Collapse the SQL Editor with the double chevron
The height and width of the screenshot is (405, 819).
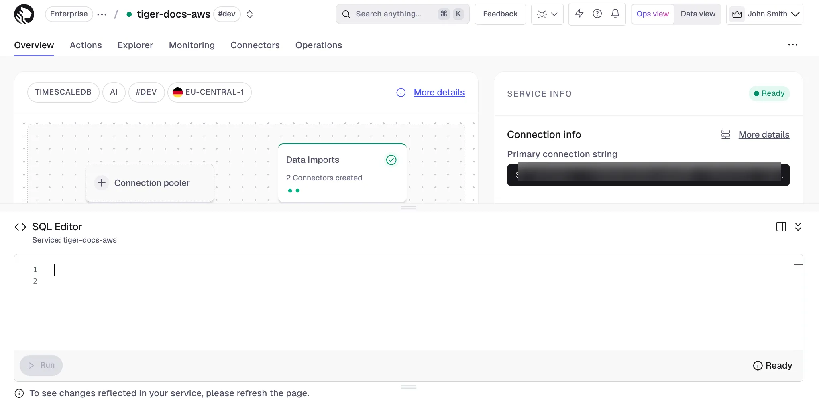click(x=798, y=227)
